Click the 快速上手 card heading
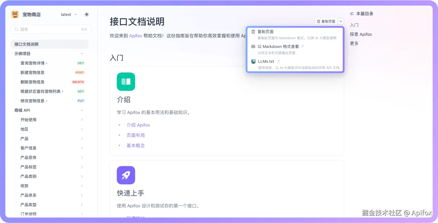Viewport: 438px width, 223px height. tap(130, 193)
